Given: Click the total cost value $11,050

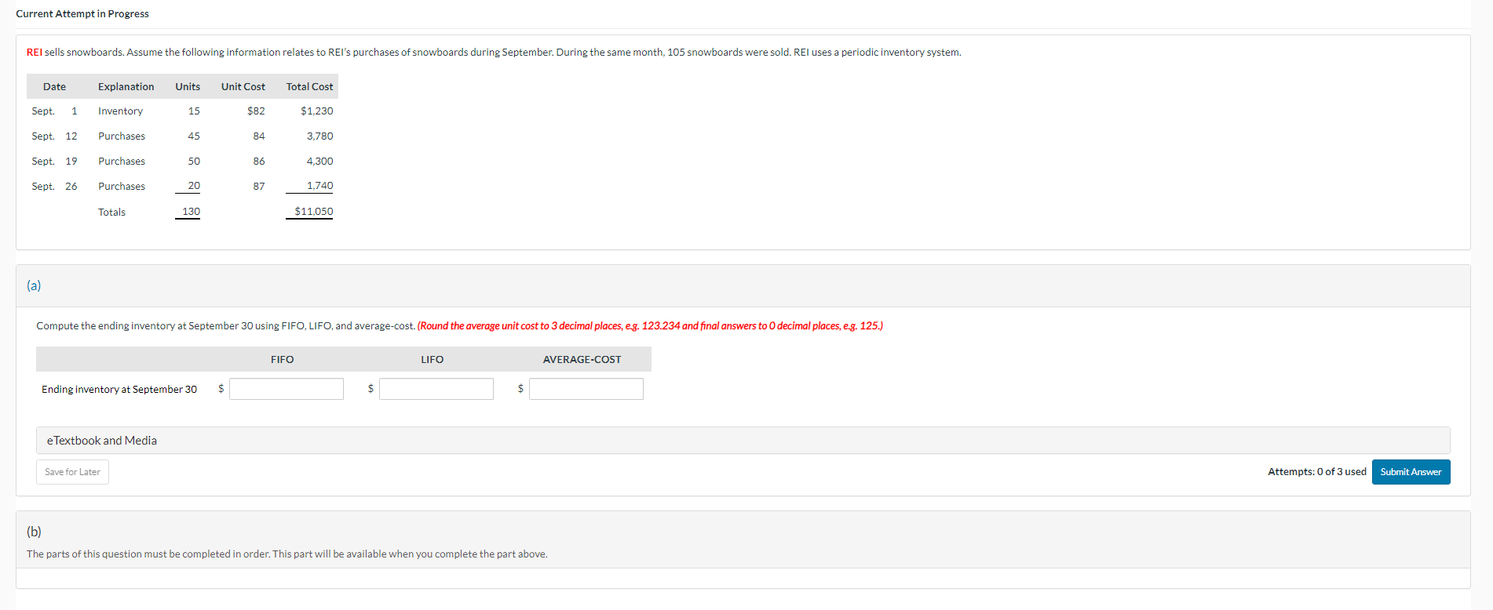Looking at the screenshot, I should [314, 212].
